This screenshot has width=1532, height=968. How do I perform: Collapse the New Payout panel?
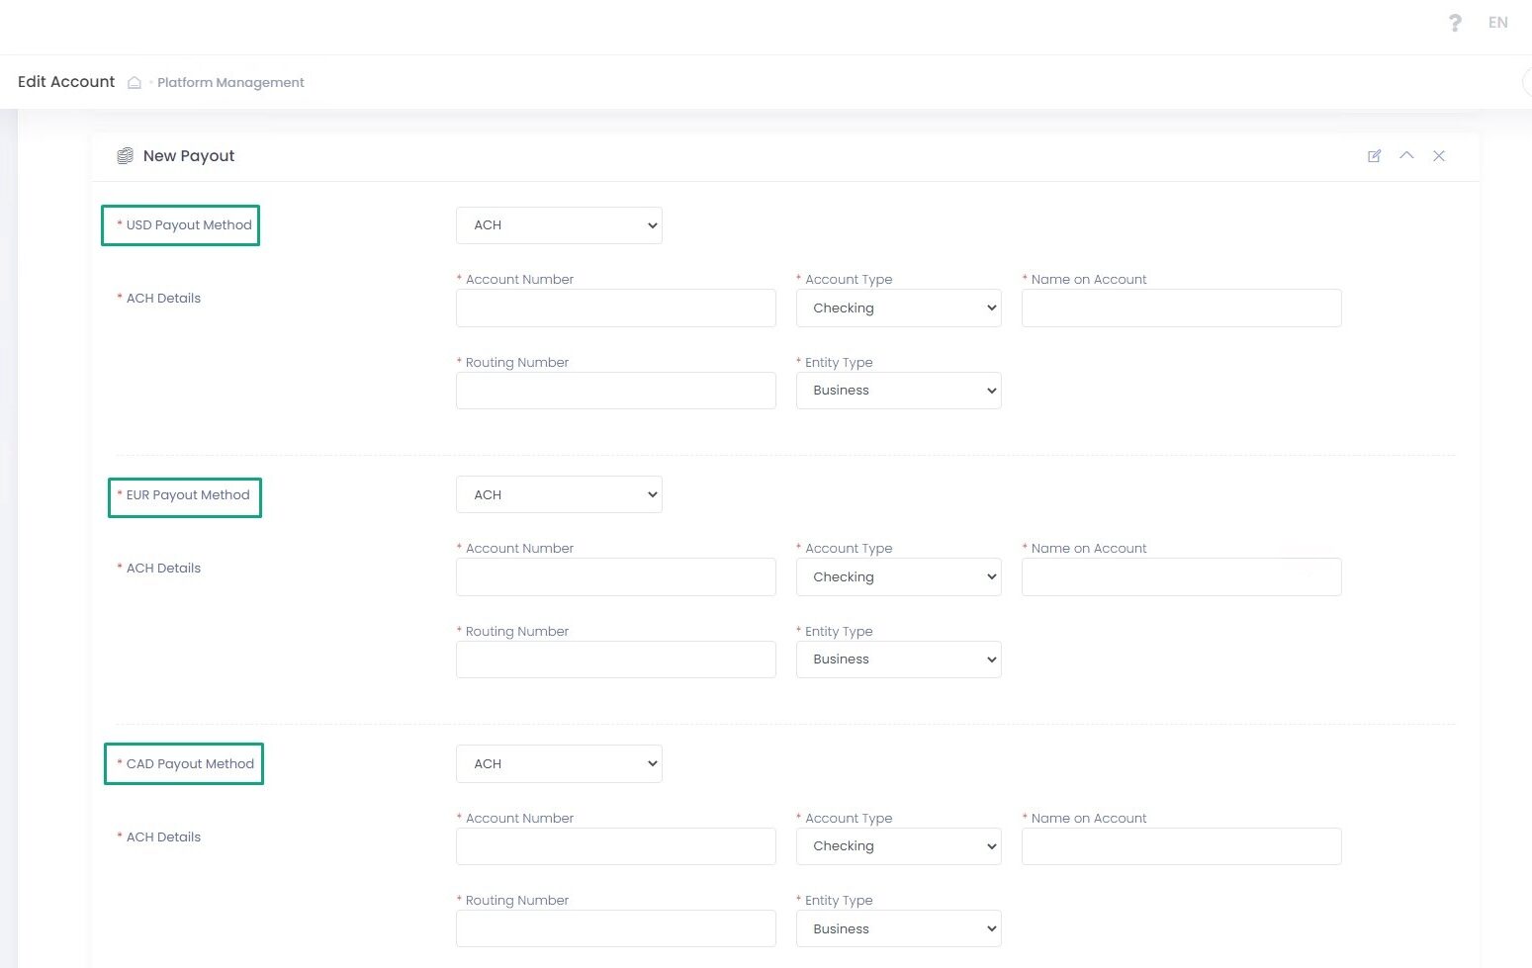(x=1406, y=156)
